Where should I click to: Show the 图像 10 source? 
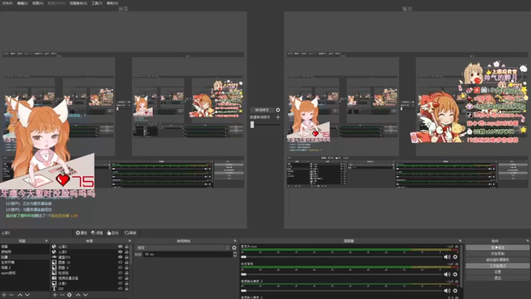120,262
